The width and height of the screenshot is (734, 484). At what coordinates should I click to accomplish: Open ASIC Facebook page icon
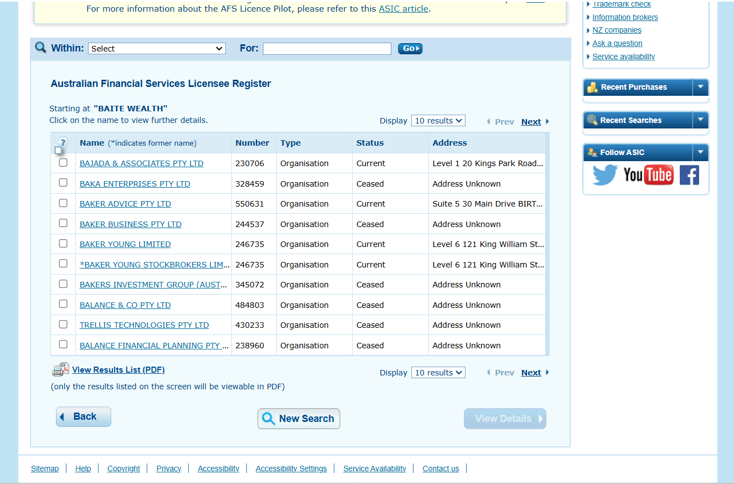pyautogui.click(x=689, y=175)
